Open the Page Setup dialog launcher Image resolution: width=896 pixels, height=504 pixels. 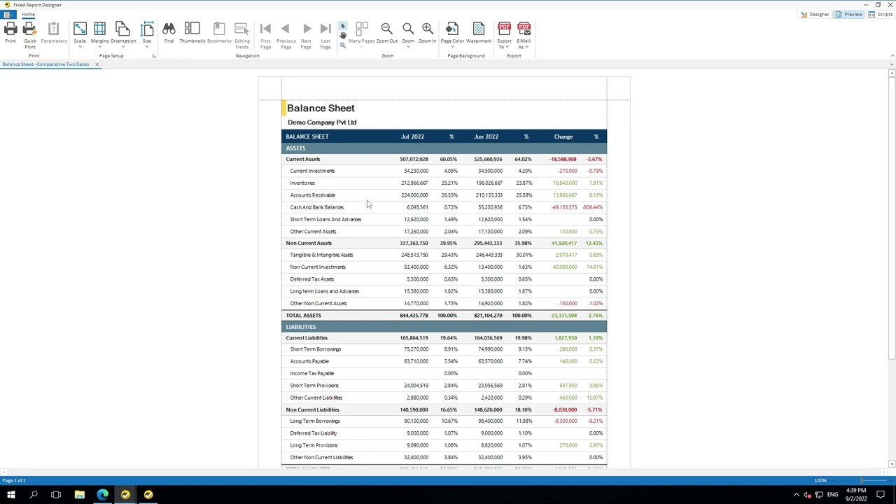[x=153, y=56]
